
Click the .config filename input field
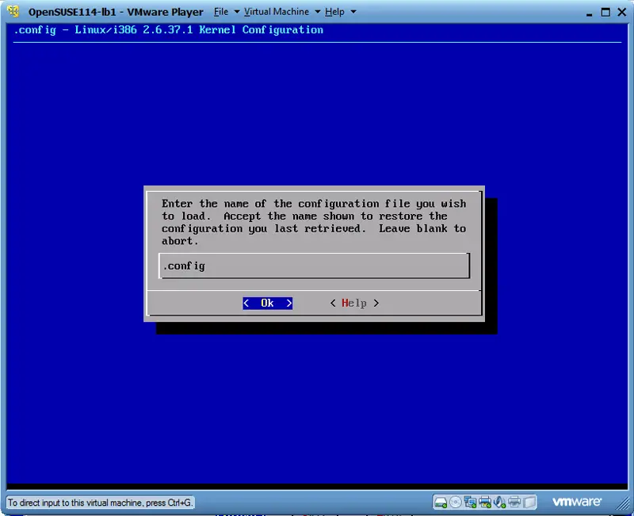click(314, 266)
